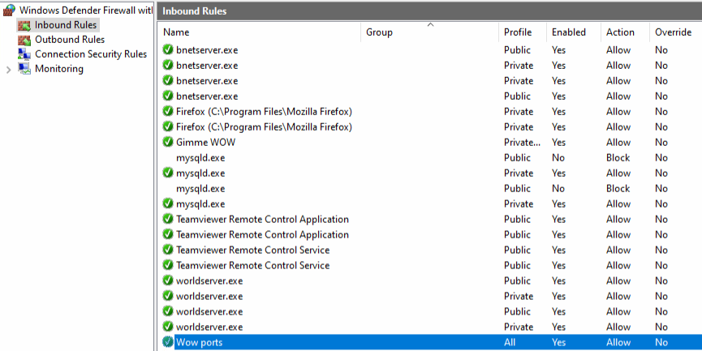Image resolution: width=702 pixels, height=351 pixels.
Task: Expand the Monitoring node chevron
Action: (8, 69)
